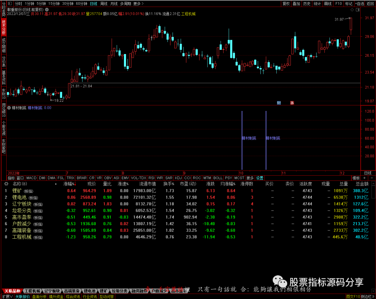376x299 pixels.
Task: Toggle chart panel icon beside the diamond
Action: point(358,10)
